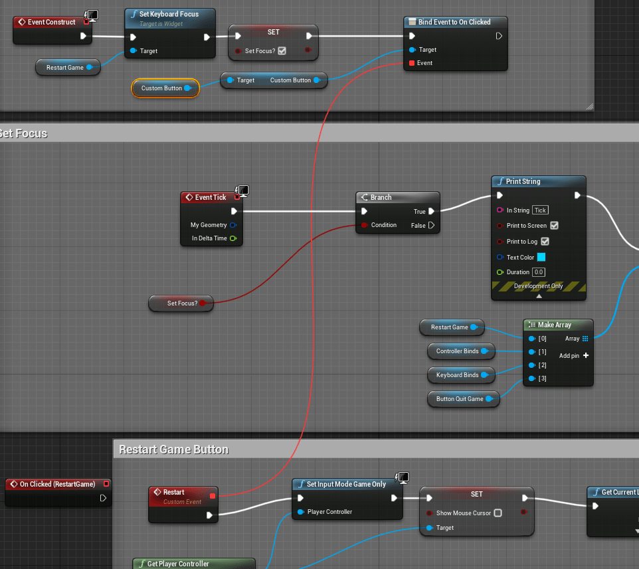Uncheck the Print to Log checkbox
Image resolution: width=639 pixels, height=569 pixels.
545,242
